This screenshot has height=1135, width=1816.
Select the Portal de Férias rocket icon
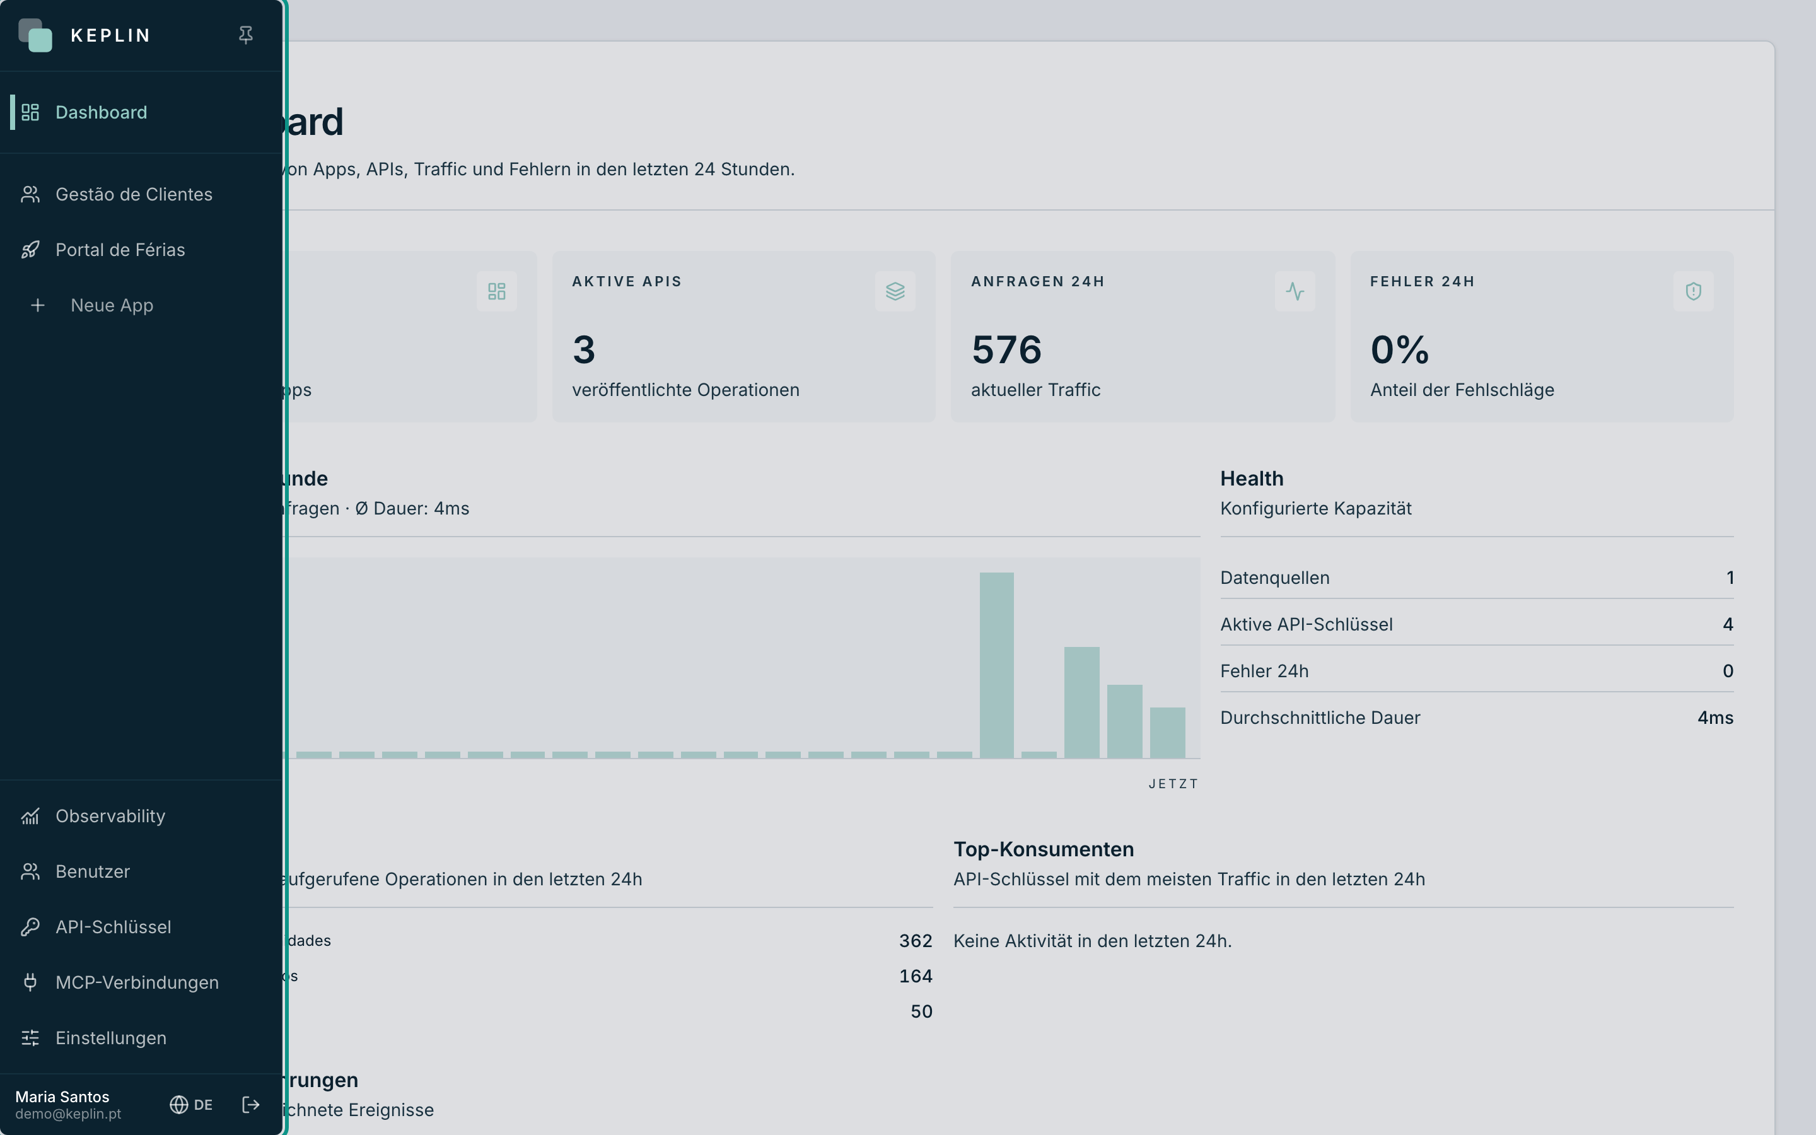tap(30, 250)
